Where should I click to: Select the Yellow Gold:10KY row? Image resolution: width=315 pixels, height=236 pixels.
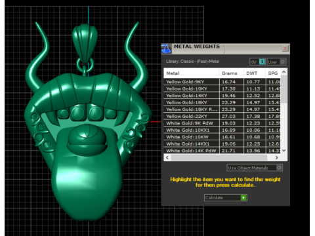click(x=222, y=88)
